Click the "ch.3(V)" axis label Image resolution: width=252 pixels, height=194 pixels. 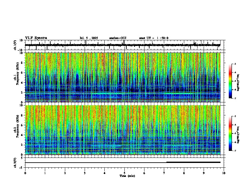coord(15,163)
